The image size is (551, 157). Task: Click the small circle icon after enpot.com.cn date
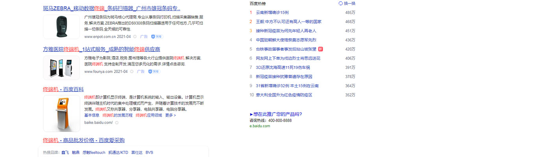click(134, 37)
